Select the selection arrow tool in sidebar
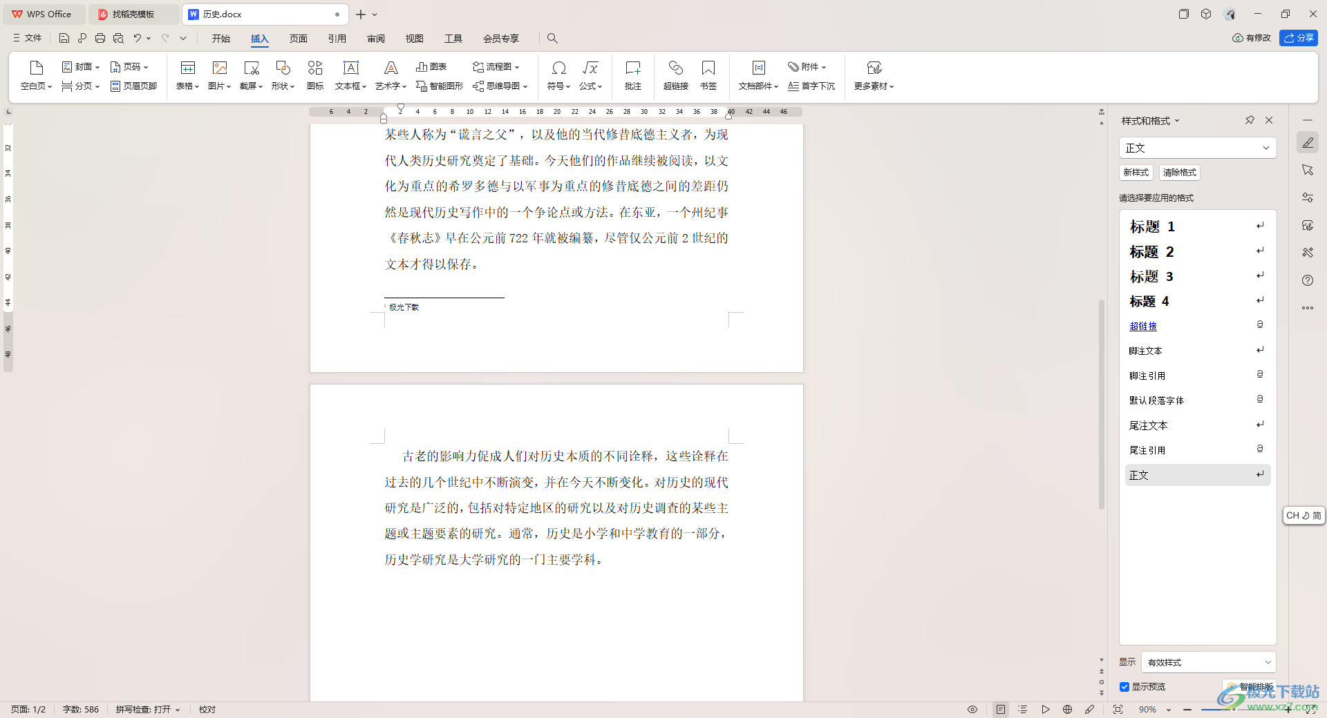The image size is (1327, 718). tap(1308, 170)
